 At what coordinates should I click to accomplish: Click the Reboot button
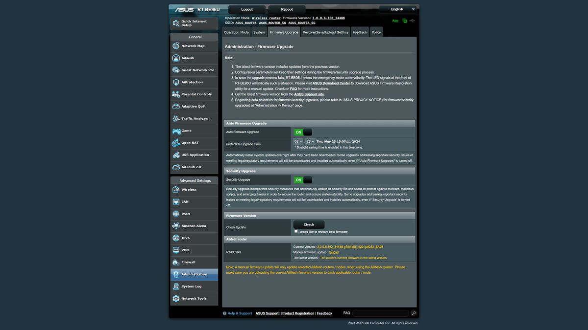[x=287, y=9]
